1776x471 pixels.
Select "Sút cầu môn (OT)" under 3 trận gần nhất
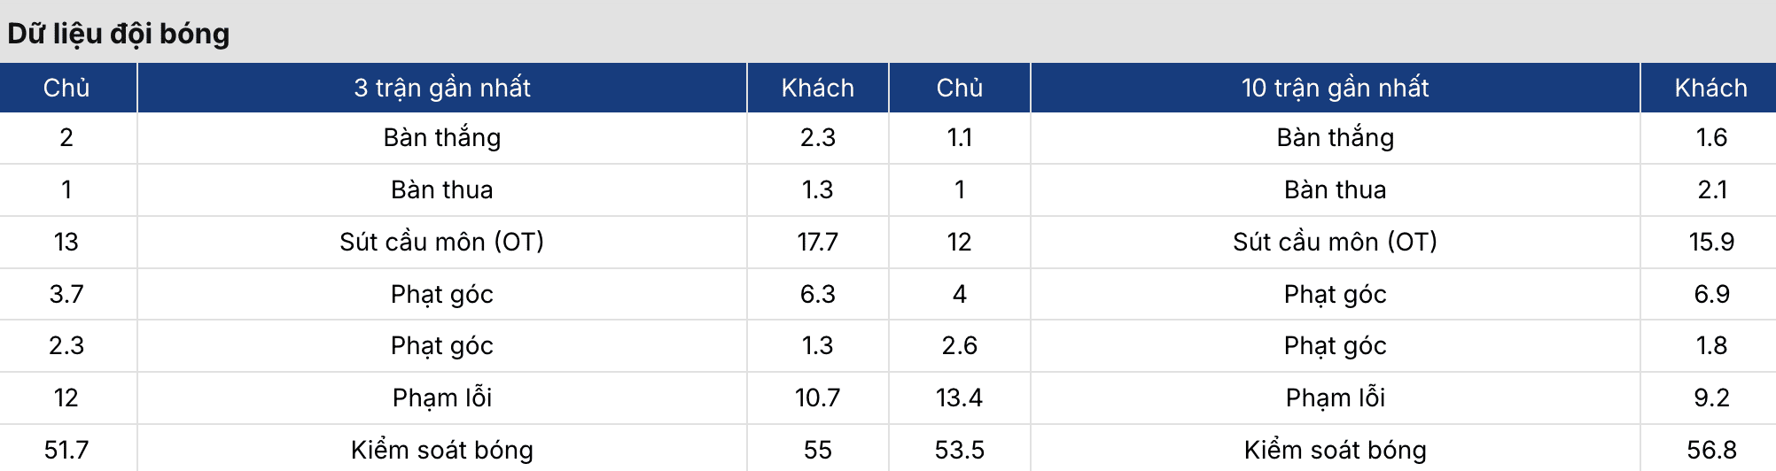(x=442, y=242)
